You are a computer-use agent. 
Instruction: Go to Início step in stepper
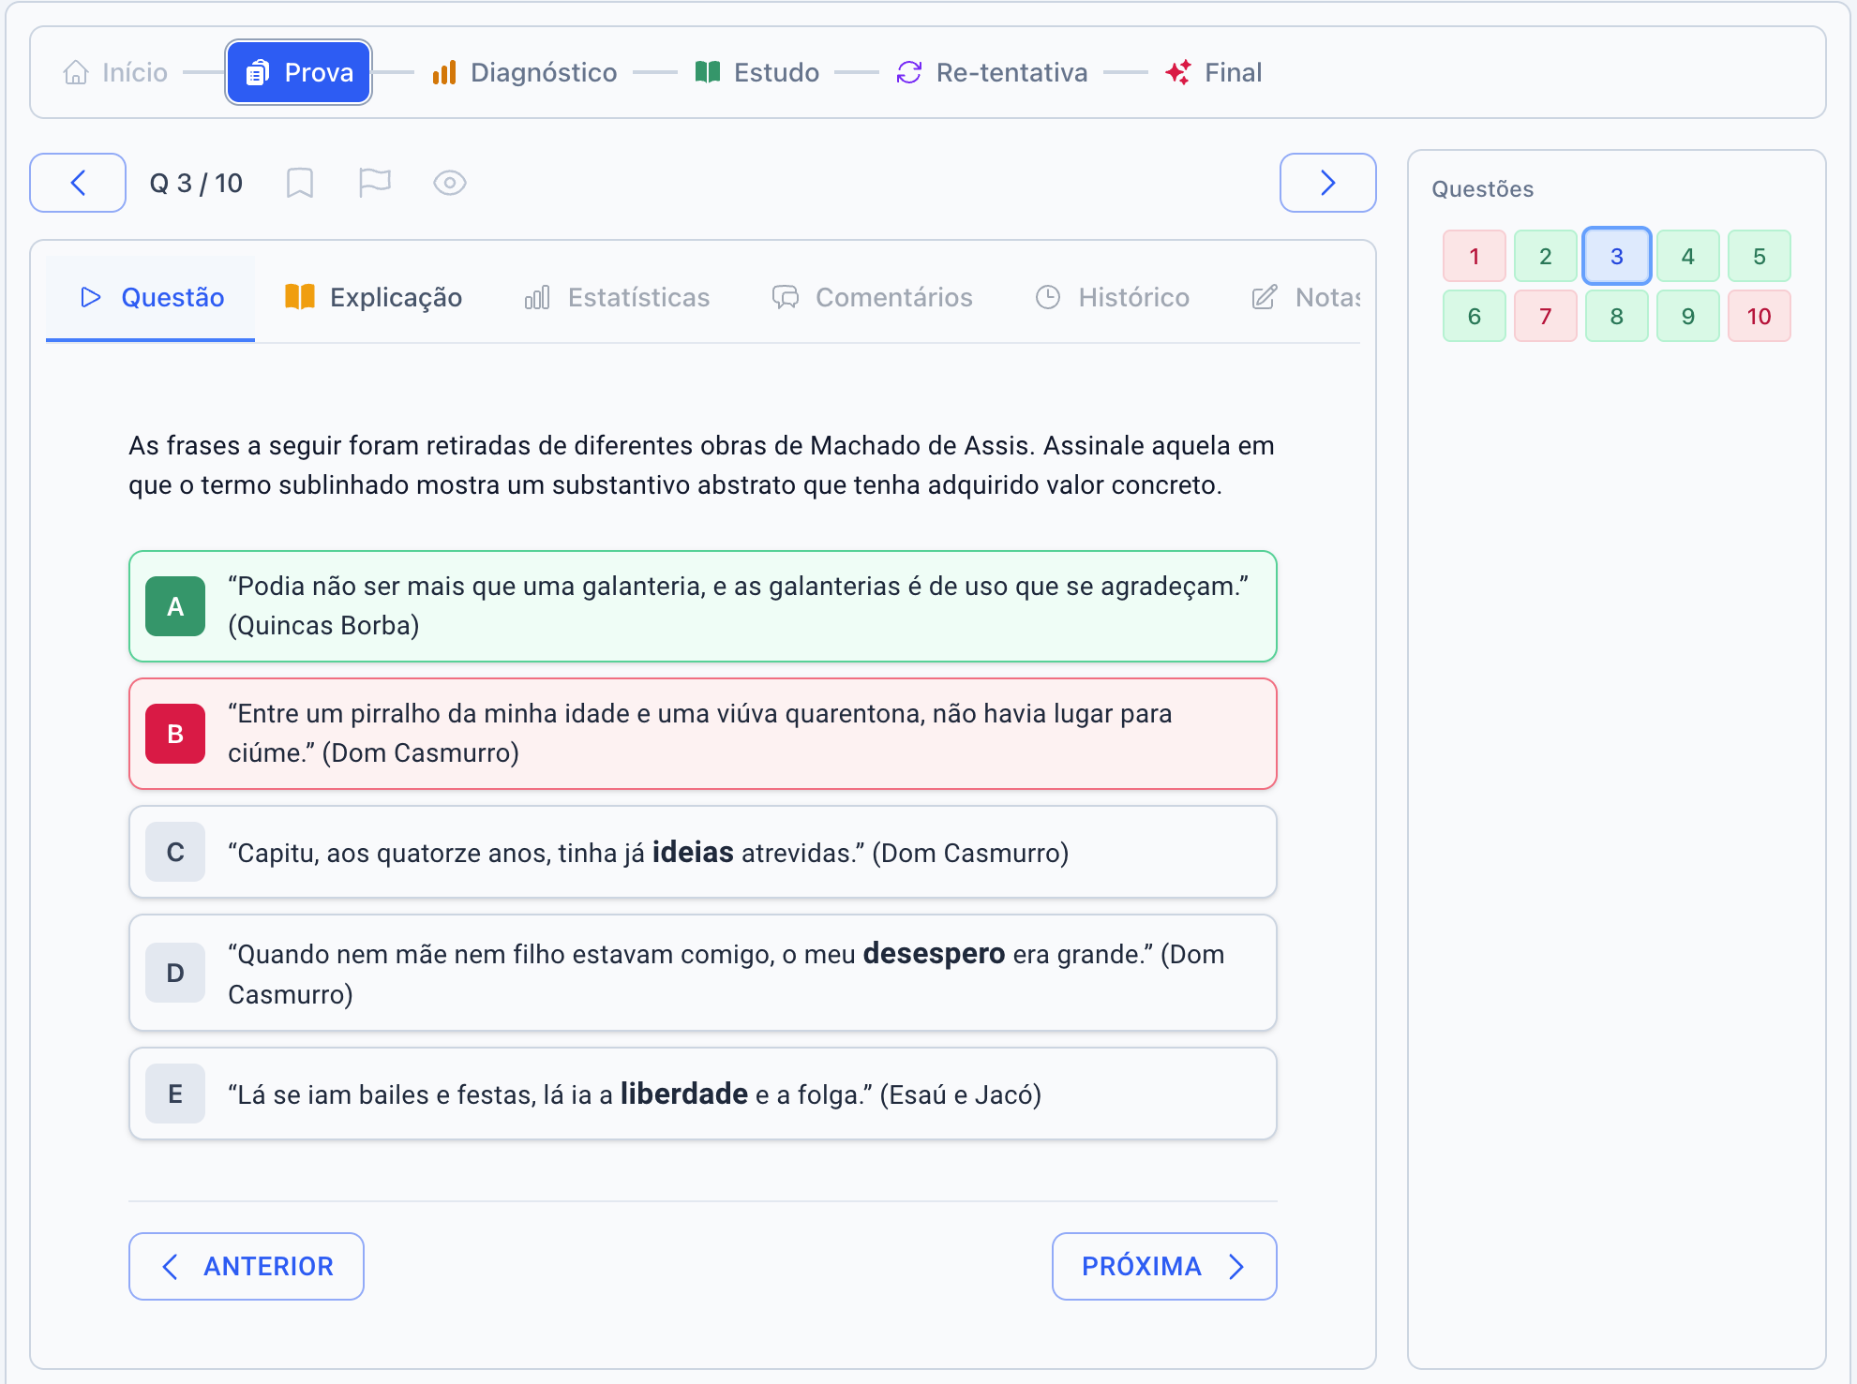coord(115,72)
